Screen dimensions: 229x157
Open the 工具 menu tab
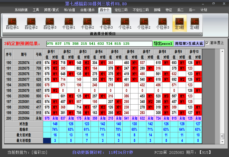[x=36, y=10]
